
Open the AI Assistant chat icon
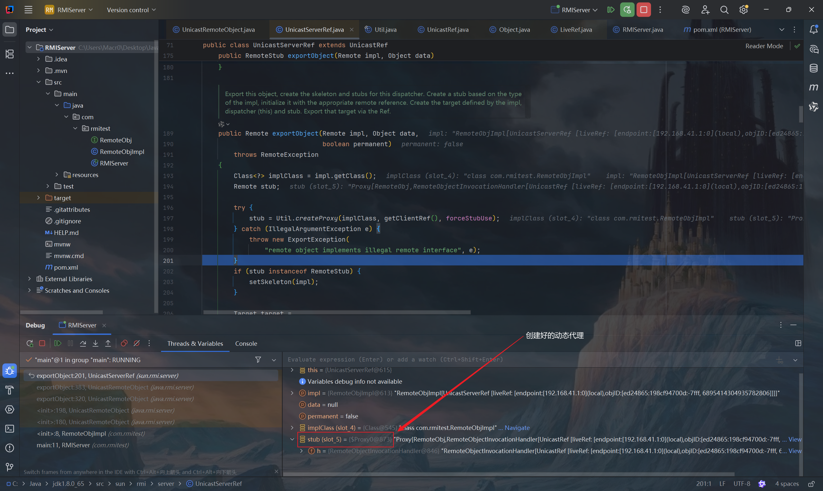pos(814,49)
